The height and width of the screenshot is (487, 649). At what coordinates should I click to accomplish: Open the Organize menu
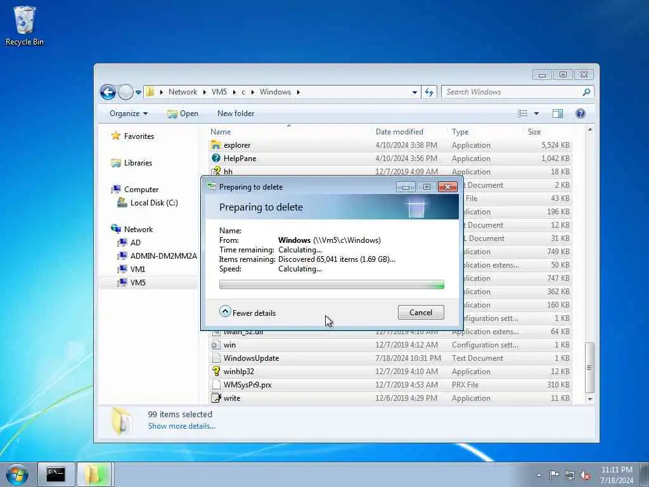coord(128,114)
